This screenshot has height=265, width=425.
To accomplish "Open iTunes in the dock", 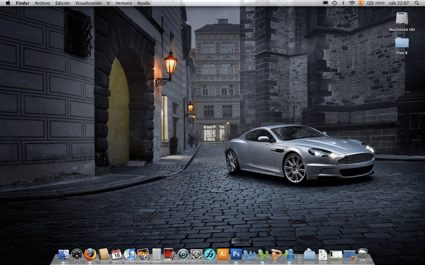I will (x=130, y=254).
